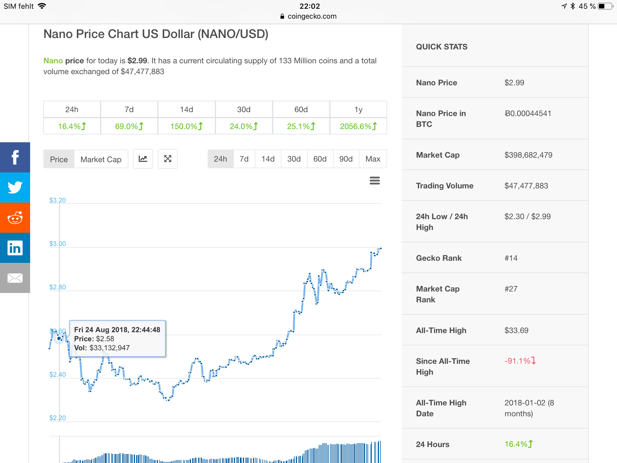
Task: Expand chart to fullscreen icon
Action: tap(168, 159)
